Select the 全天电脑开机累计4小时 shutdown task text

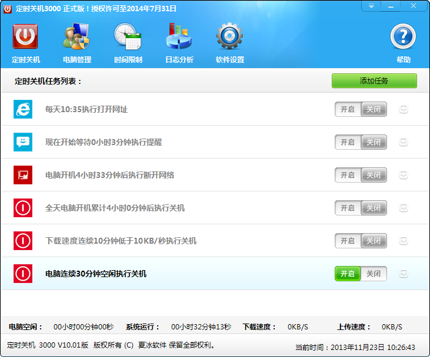[x=115, y=208]
